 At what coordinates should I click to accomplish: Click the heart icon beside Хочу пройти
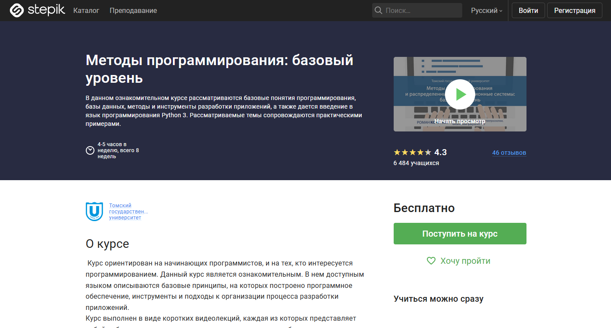tap(431, 261)
